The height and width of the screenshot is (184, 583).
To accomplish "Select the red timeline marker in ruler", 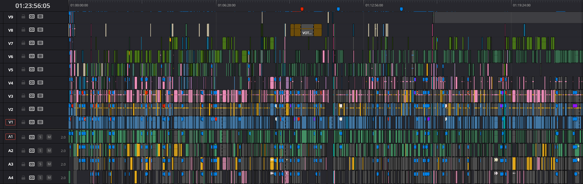I will coord(302,9).
